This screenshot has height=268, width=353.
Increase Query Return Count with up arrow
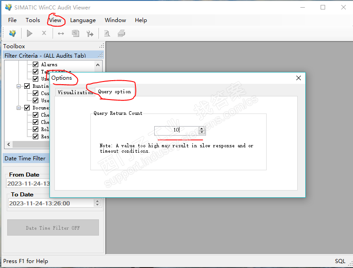pyautogui.click(x=202, y=129)
